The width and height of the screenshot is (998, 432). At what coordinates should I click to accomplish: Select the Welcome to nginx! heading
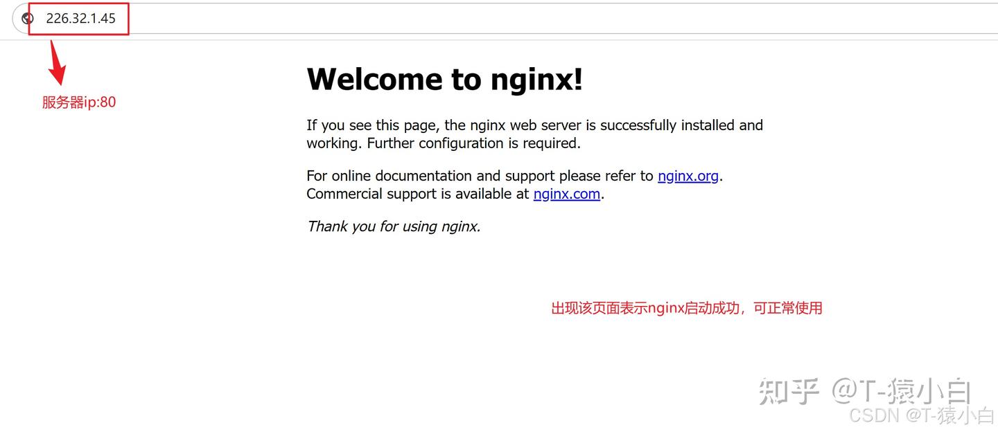(x=444, y=78)
